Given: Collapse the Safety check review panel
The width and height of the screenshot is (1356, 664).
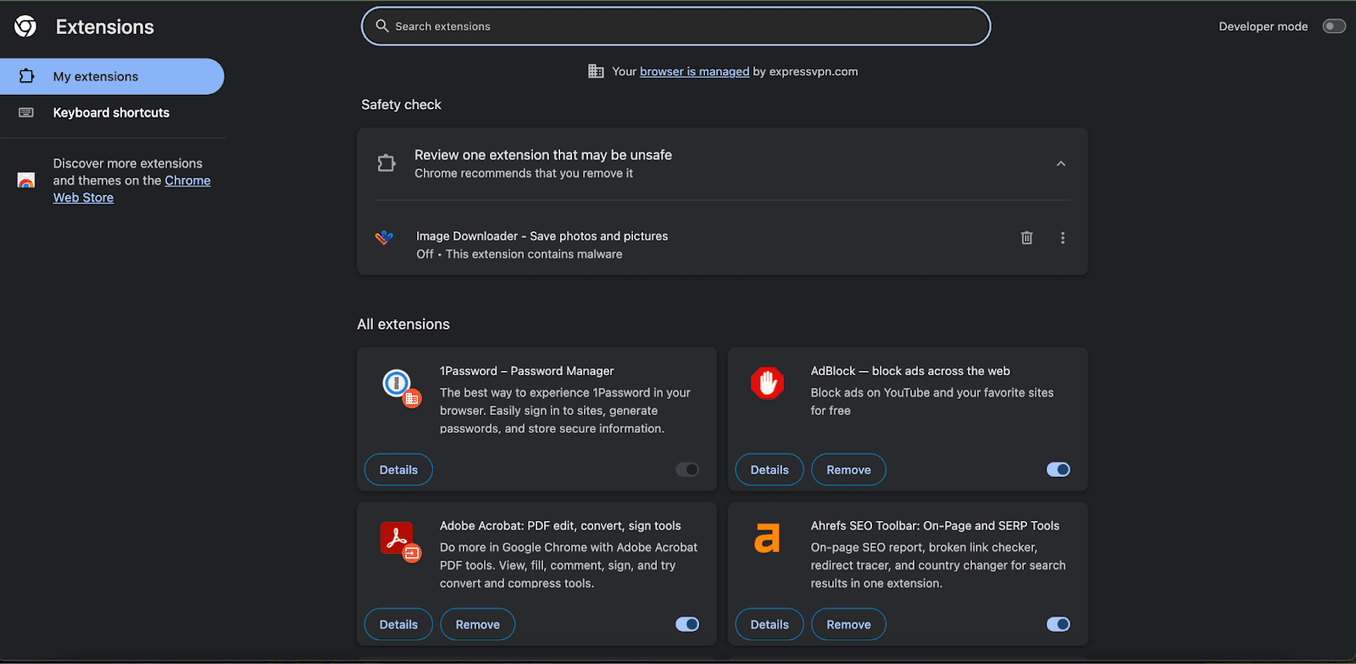Looking at the screenshot, I should 1060,163.
